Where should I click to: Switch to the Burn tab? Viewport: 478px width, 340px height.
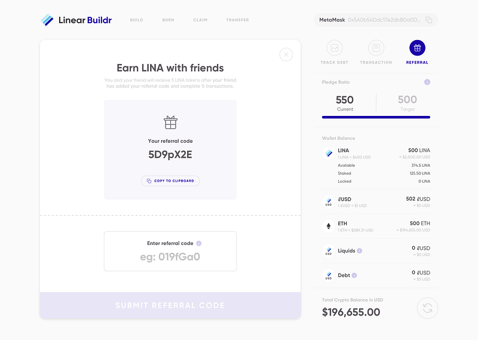click(168, 20)
